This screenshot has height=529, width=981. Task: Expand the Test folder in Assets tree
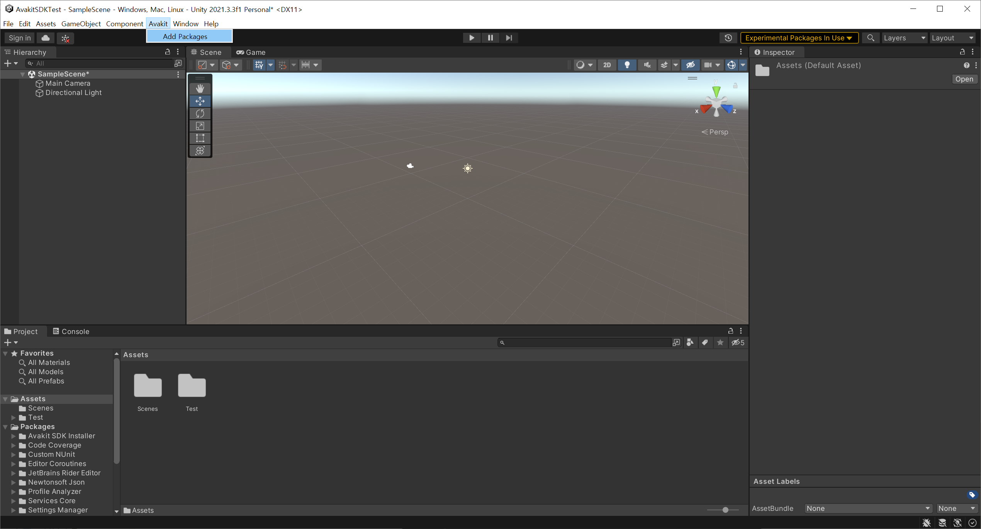pyautogui.click(x=14, y=417)
